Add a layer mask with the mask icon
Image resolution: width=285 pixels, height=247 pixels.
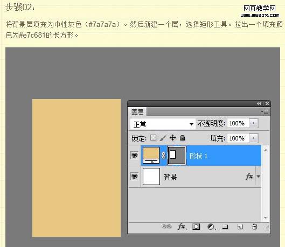[x=196, y=227]
